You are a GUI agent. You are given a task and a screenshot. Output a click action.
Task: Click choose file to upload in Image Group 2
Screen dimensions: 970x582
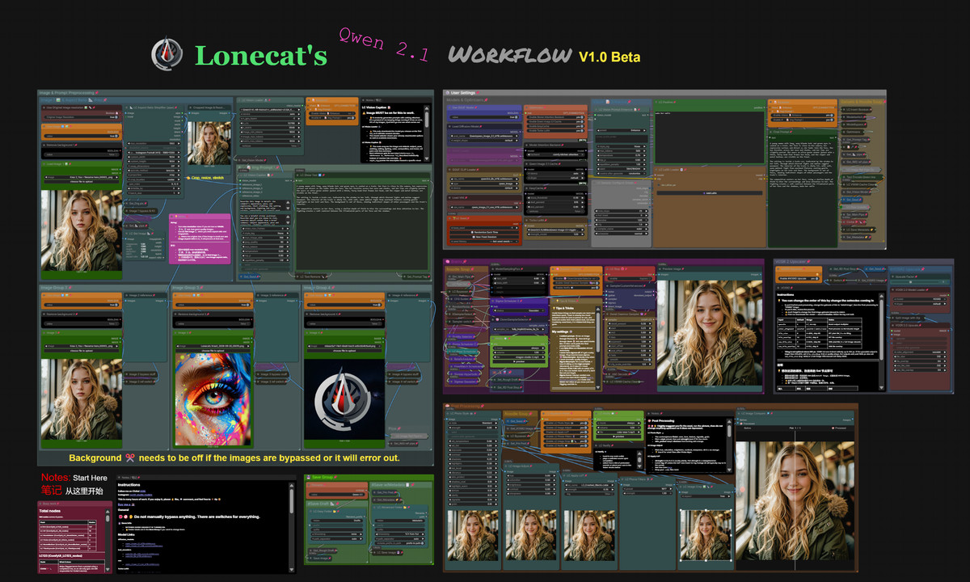[81, 352]
